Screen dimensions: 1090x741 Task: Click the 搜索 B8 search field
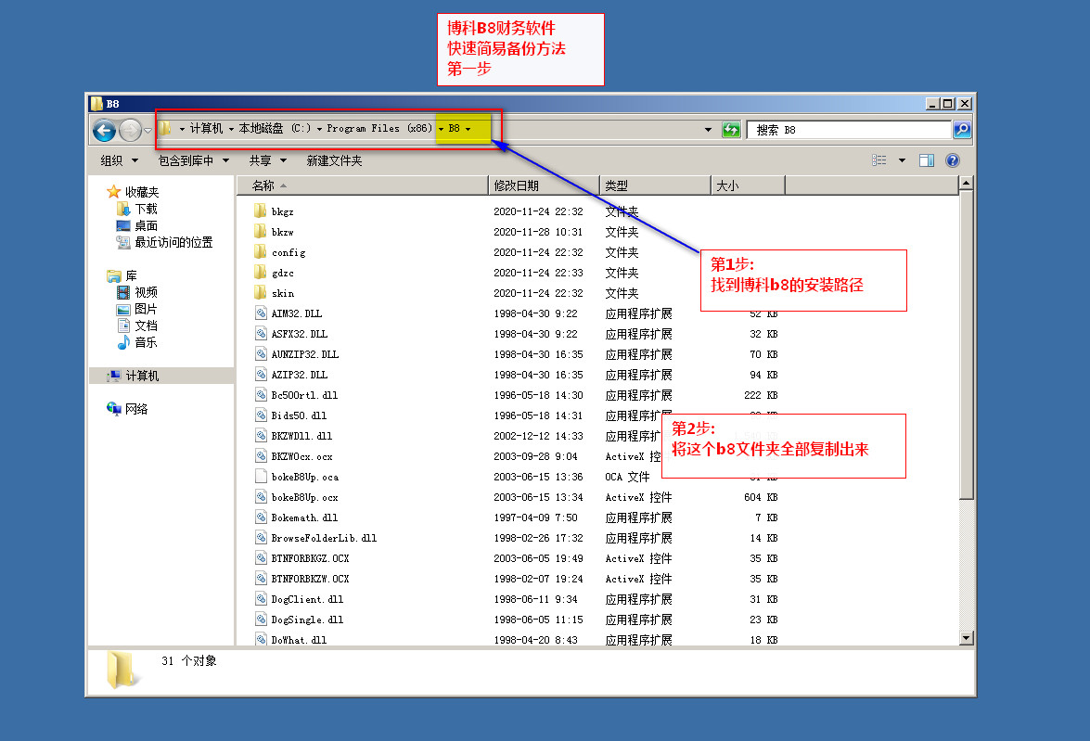tap(849, 130)
